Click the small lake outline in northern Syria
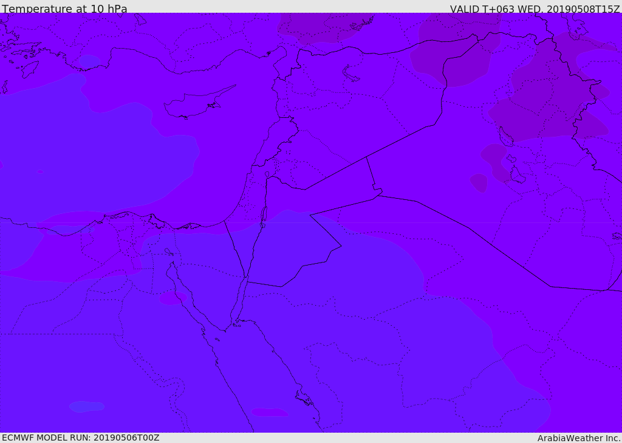622x443 pixels. click(351, 74)
